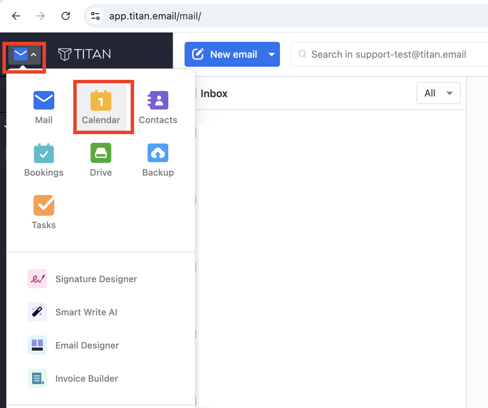
Task: Compose a New email
Action: (224, 54)
